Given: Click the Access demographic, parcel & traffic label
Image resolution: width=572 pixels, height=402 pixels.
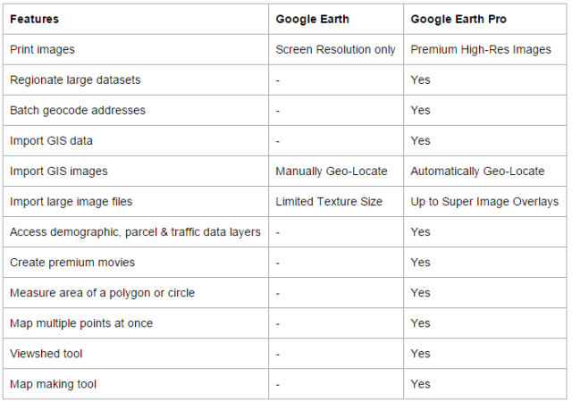Looking at the screenshot, I should click(x=135, y=232).
